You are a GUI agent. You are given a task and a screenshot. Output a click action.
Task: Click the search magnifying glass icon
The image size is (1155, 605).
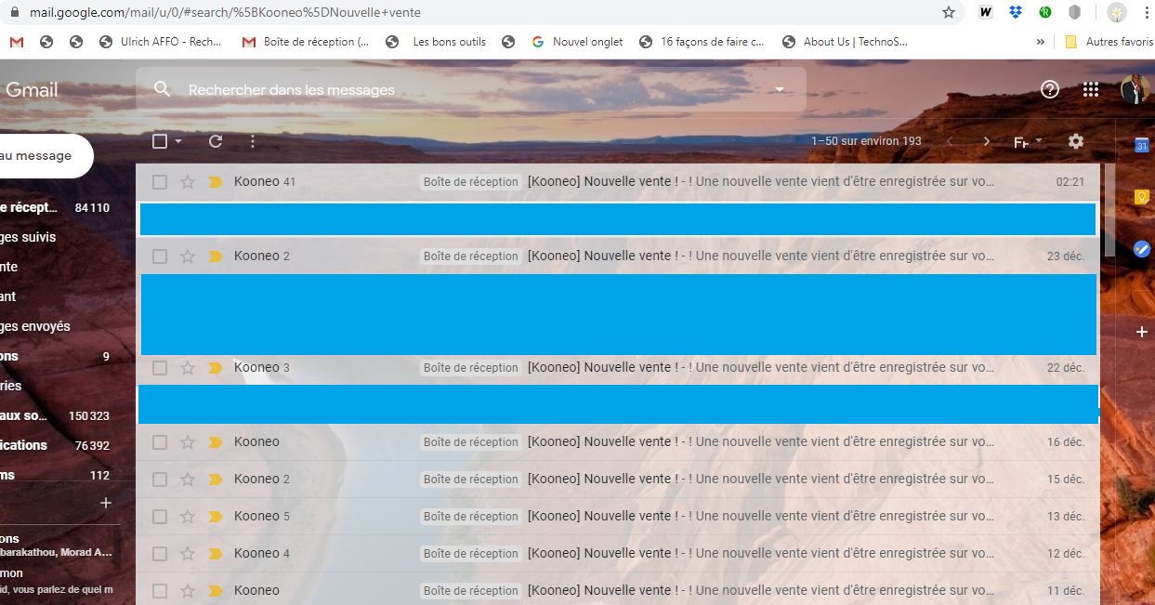click(163, 89)
